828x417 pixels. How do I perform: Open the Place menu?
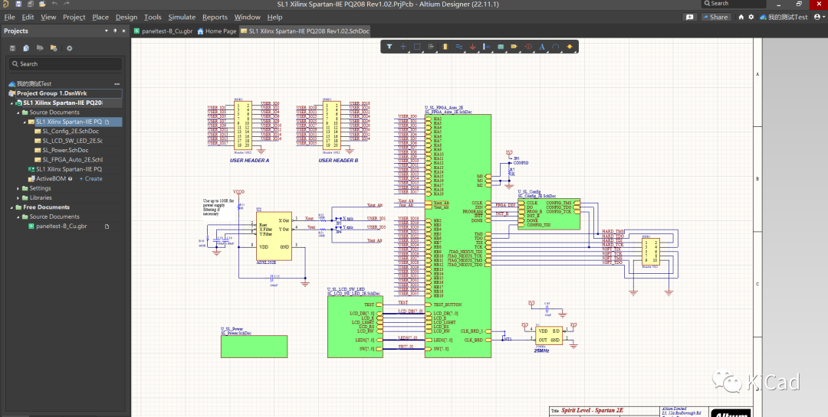tap(100, 17)
